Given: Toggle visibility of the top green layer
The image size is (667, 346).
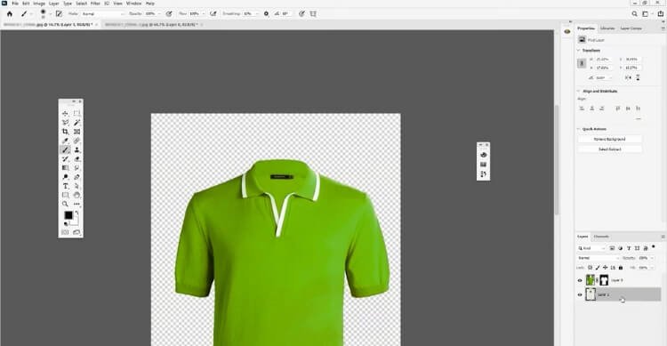Looking at the screenshot, I should pos(580,280).
